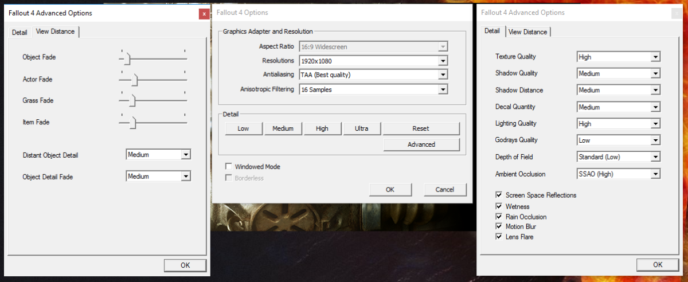Click the Ultra detail preset button
Viewport: 688px width, 282px height.
tap(361, 128)
